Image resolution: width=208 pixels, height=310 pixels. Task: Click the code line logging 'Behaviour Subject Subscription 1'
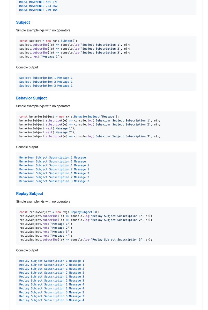[90, 120]
